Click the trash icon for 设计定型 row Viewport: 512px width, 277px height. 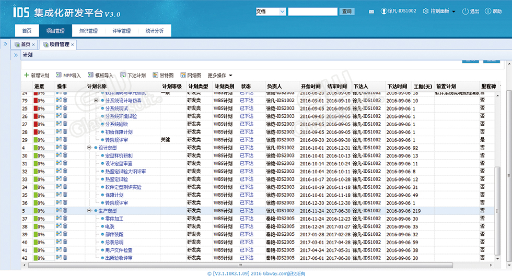coord(65,148)
